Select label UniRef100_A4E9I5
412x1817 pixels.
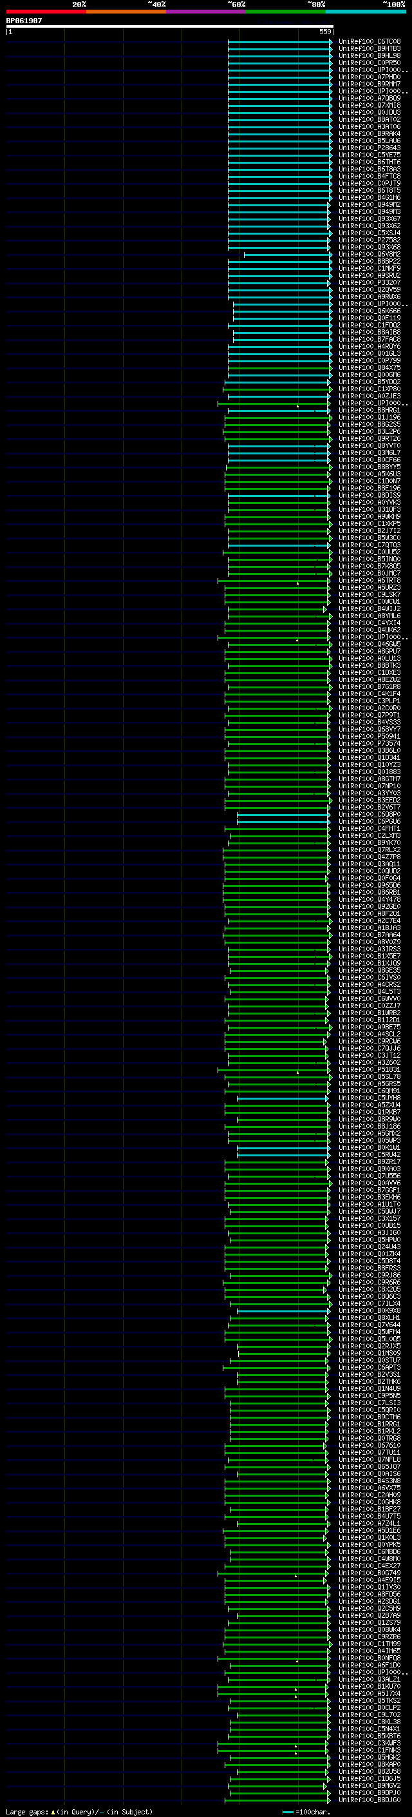pyautogui.click(x=370, y=1580)
